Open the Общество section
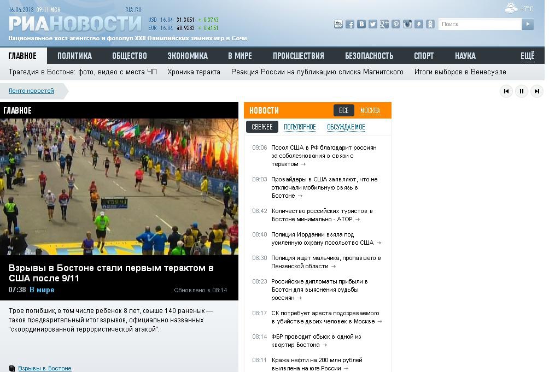Viewport: 549px width, 372px height. coord(130,56)
